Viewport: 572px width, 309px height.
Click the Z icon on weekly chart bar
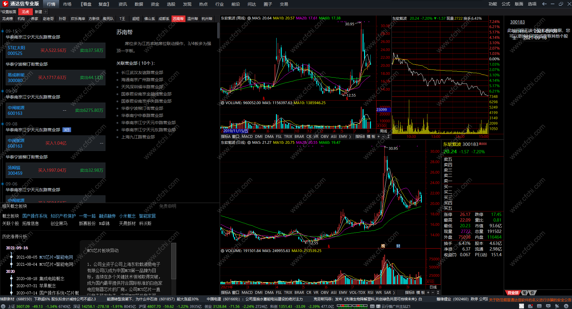pyautogui.click(x=388, y=137)
